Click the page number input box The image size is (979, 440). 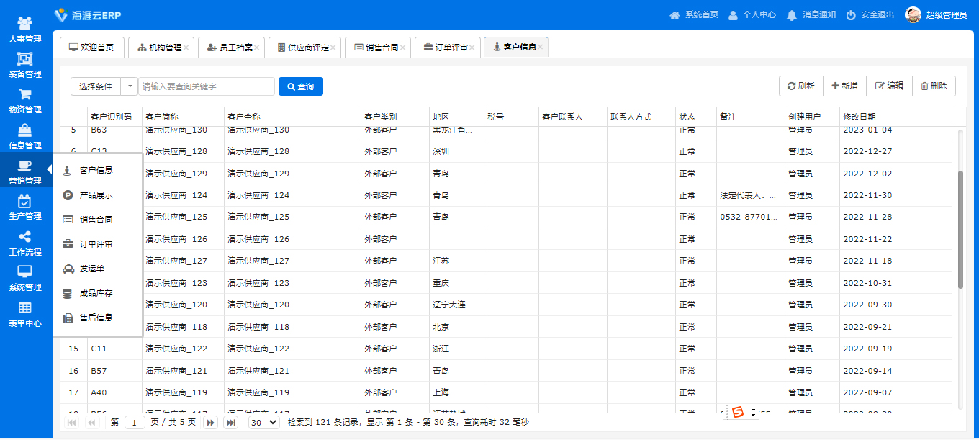(135, 423)
